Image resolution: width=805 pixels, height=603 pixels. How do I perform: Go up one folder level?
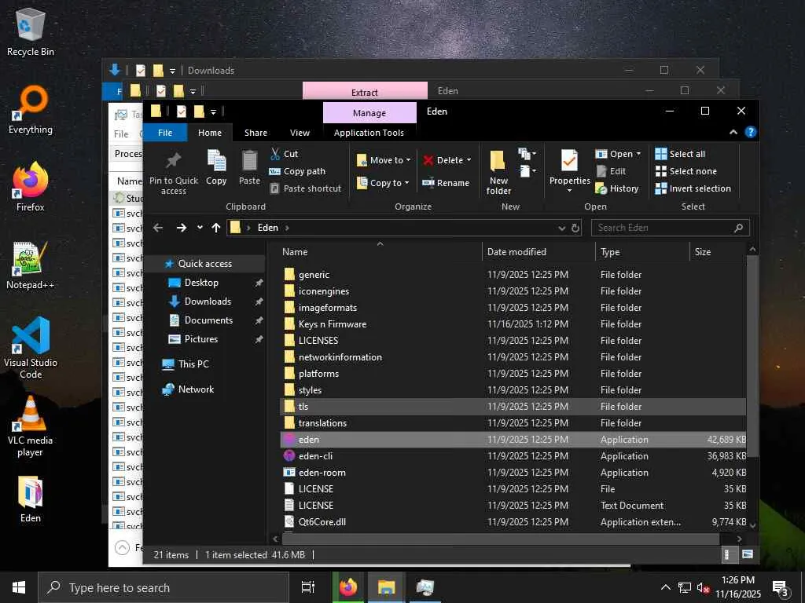(x=216, y=228)
